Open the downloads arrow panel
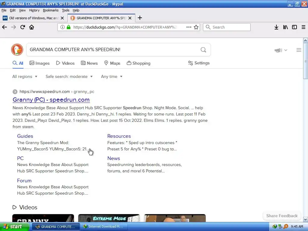Screen dimensions: 308x231 pyautogui.click(x=276, y=27)
